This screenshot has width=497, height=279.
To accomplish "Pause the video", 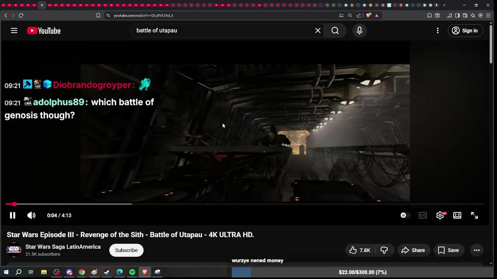I will (x=12, y=215).
